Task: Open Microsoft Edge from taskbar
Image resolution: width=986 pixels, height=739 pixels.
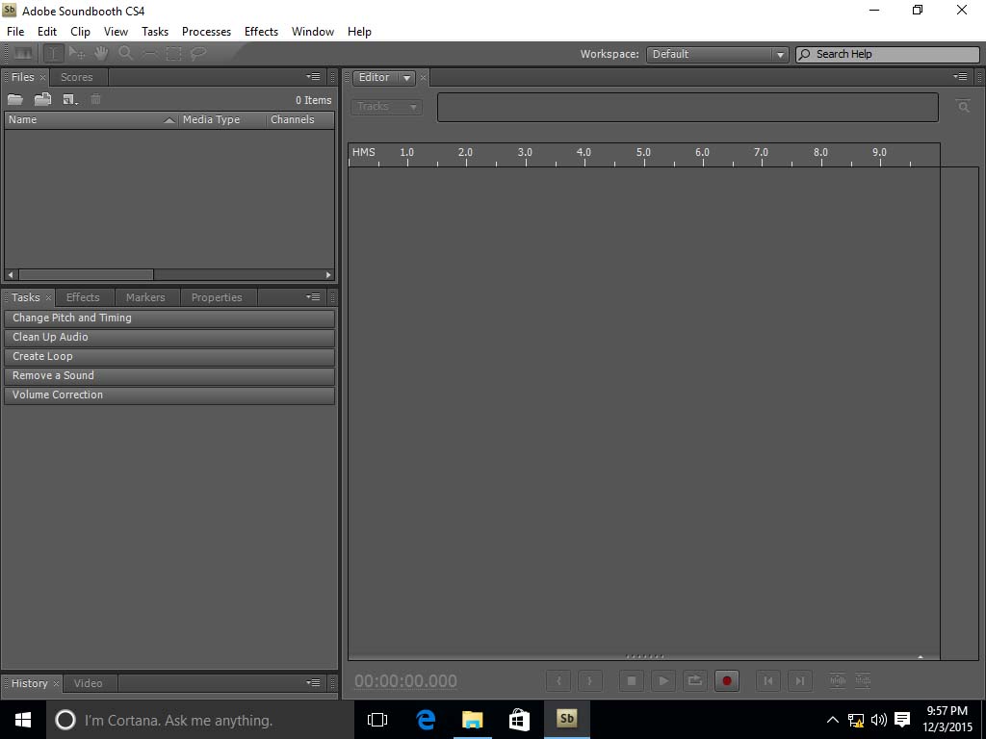Action: tap(426, 720)
